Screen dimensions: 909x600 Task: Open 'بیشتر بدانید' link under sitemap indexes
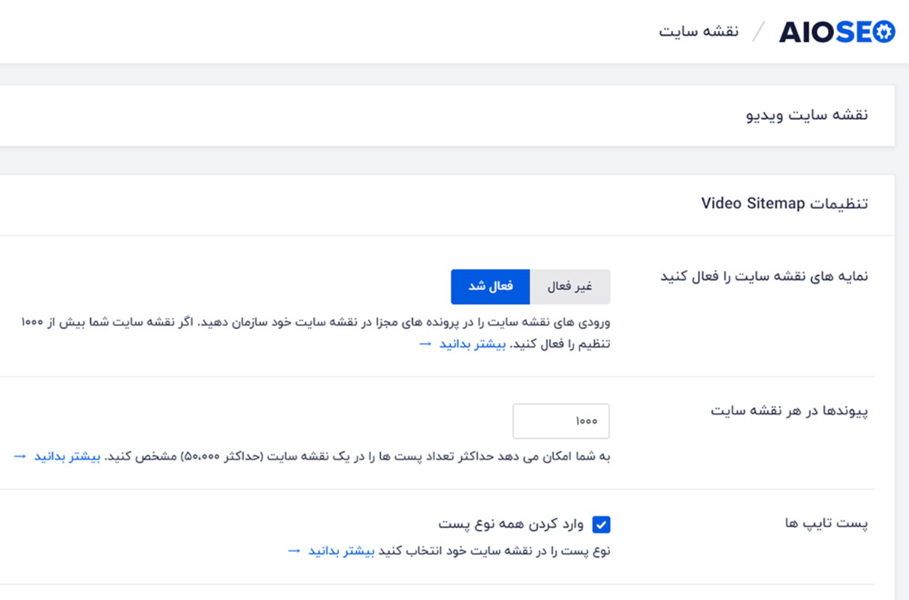coord(473,344)
